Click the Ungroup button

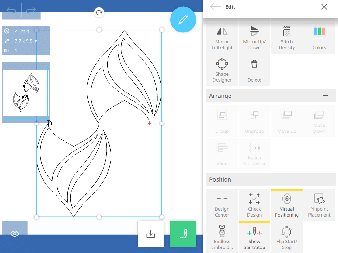(254, 121)
